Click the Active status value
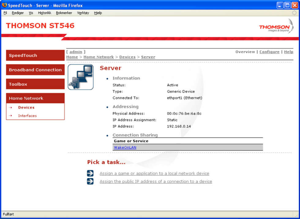Viewport: 300px width, 219px height. point(172,85)
